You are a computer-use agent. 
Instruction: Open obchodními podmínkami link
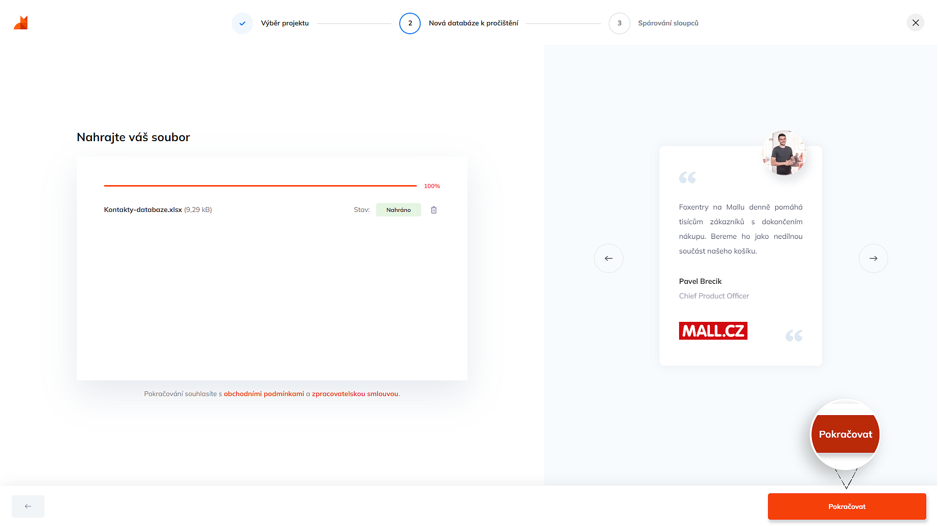click(264, 394)
